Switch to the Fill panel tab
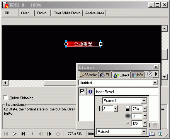Screen dimensions: 170x139 (x=105, y=75)
